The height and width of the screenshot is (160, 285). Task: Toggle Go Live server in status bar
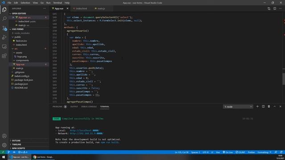coord(228,152)
